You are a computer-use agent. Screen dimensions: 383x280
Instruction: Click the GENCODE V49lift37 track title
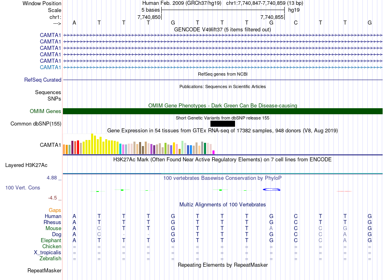(222, 29)
